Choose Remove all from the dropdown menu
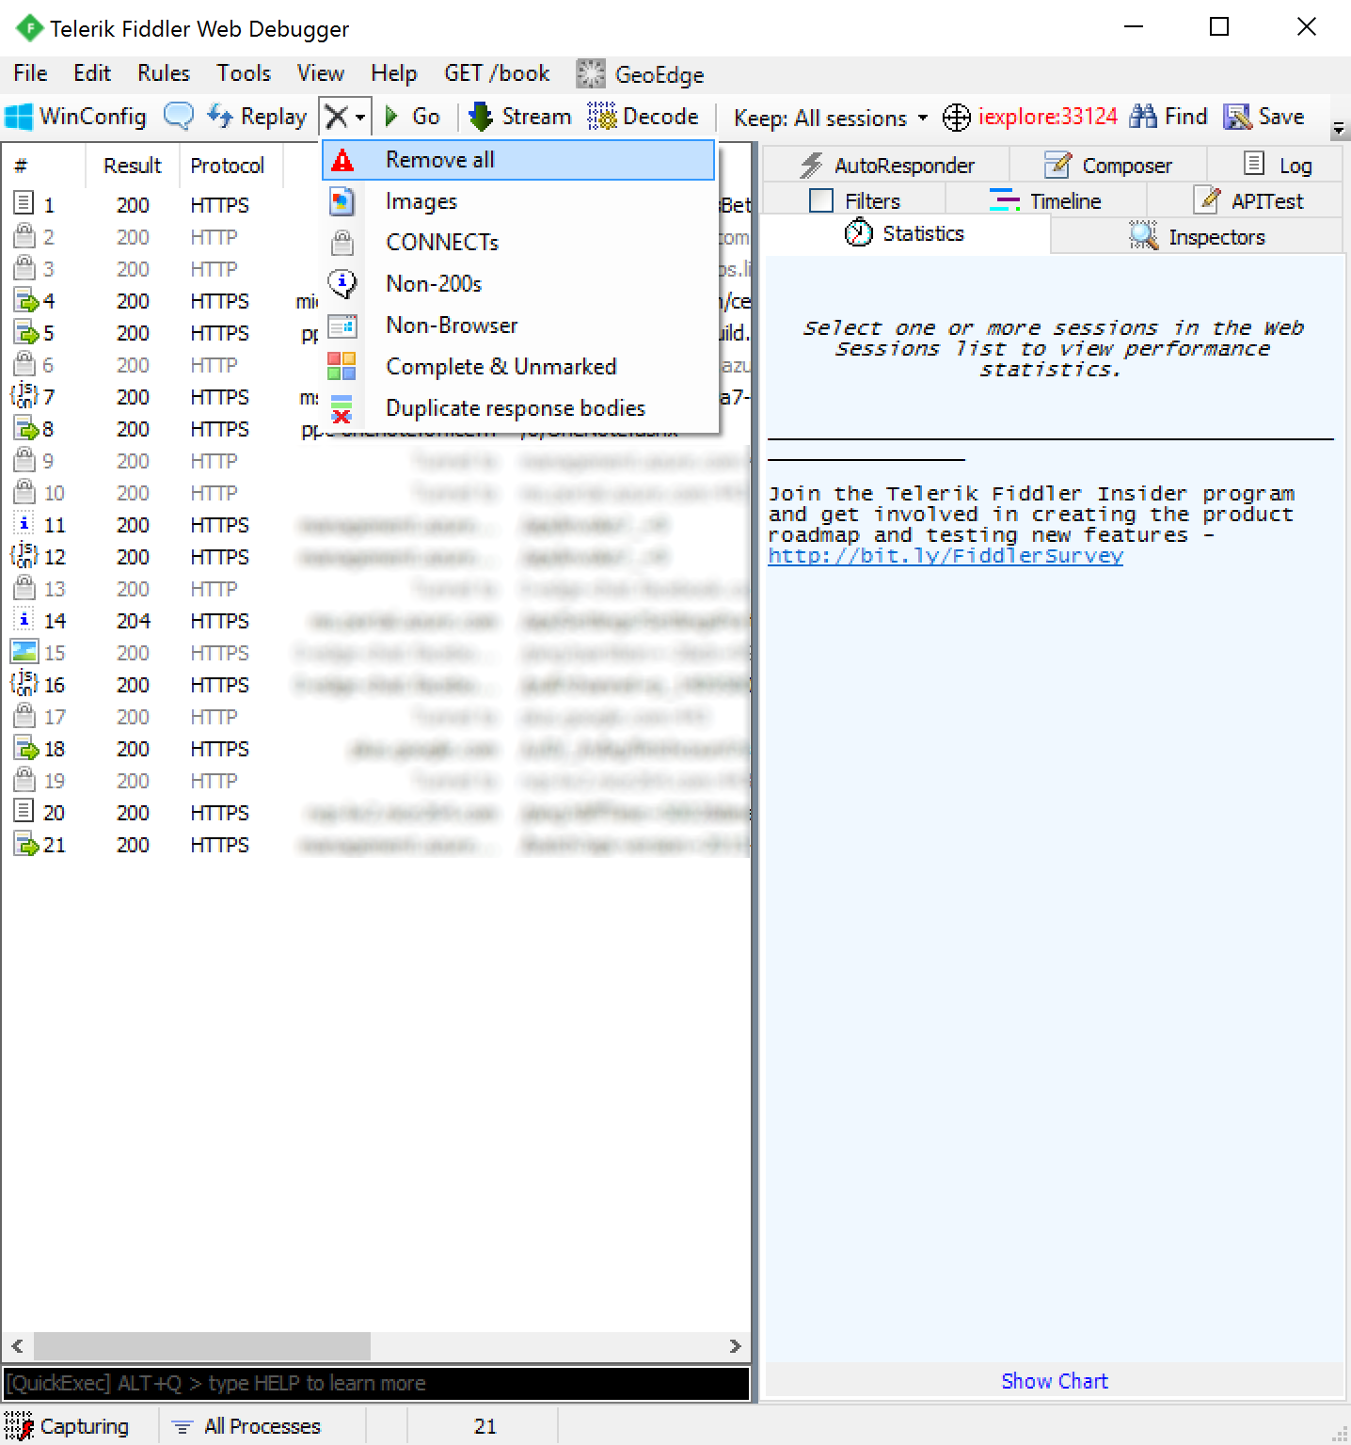This screenshot has width=1351, height=1445. coord(439,160)
